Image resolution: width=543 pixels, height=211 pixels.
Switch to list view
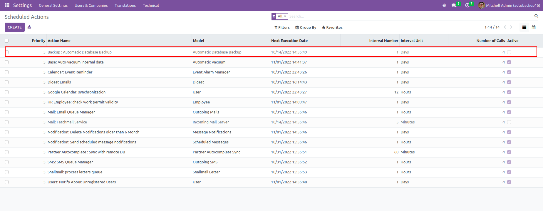[524, 27]
